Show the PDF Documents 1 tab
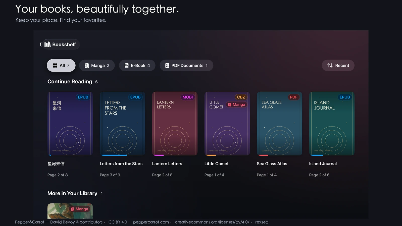The height and width of the screenshot is (226, 402). pos(186,66)
